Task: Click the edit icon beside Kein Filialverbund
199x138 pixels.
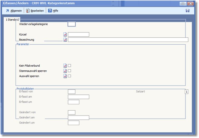Action: (x=65, y=66)
